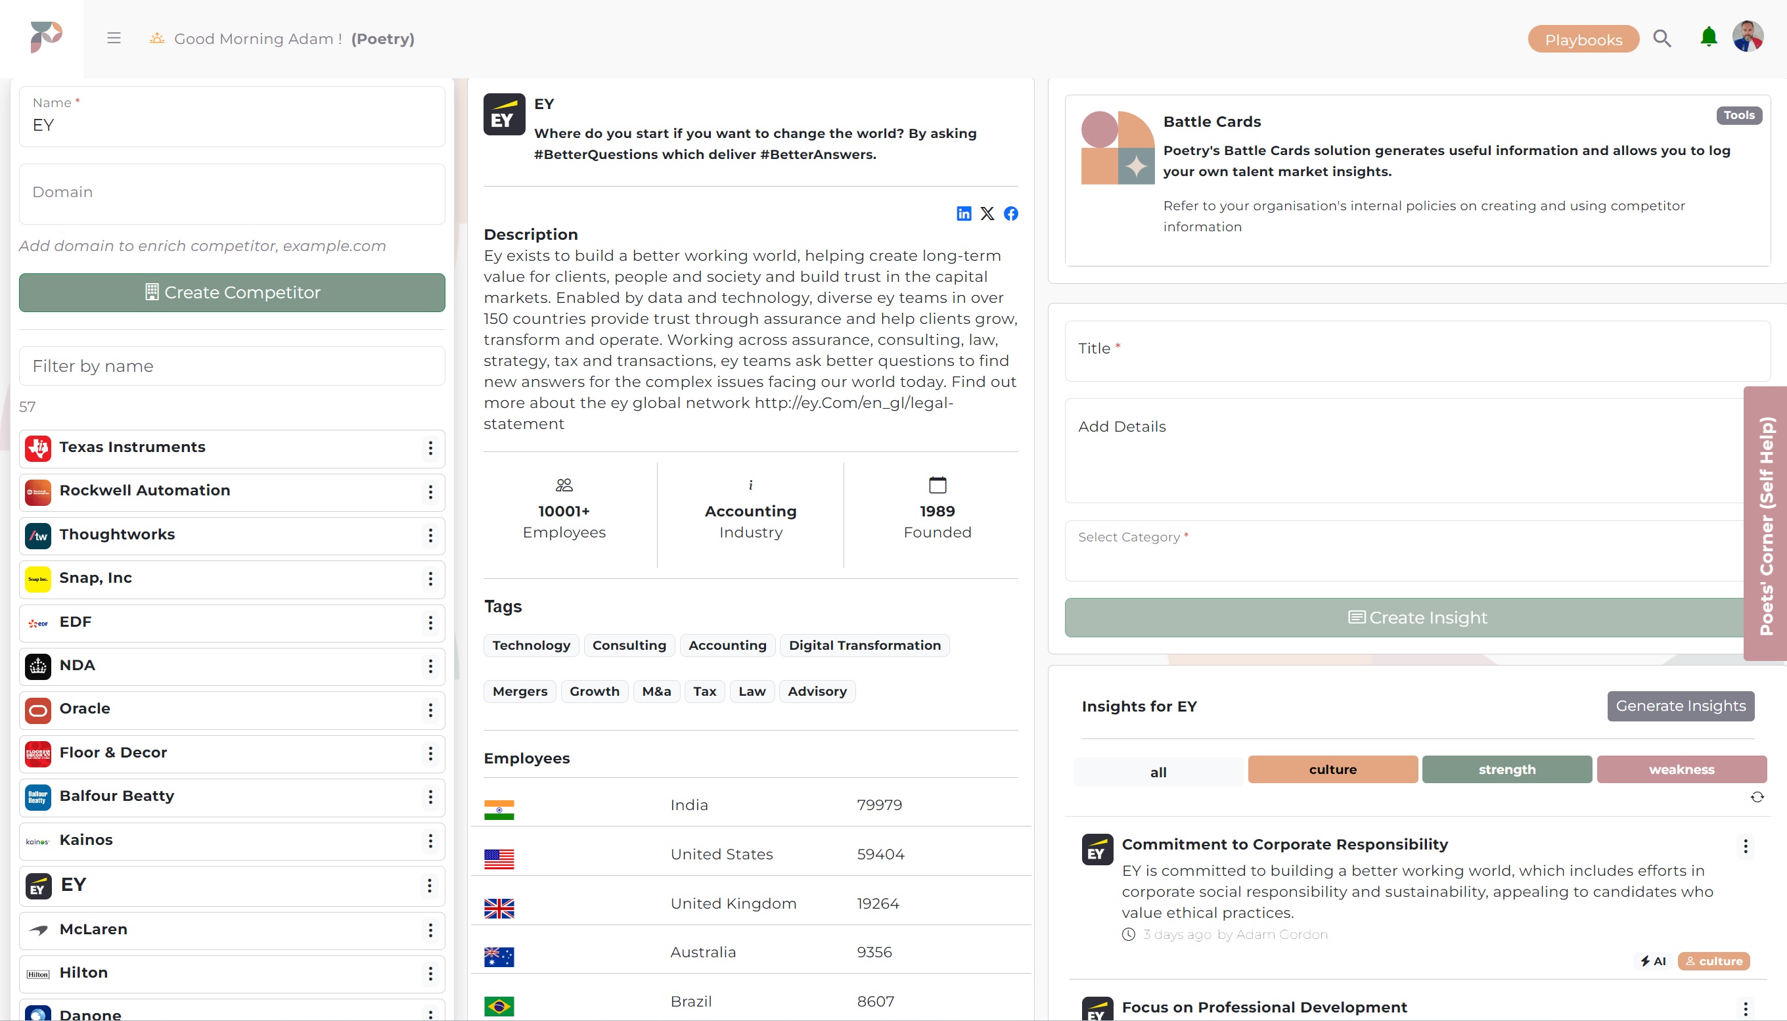Open options for Floor & Decor row
1787x1021 pixels.
coord(430,754)
